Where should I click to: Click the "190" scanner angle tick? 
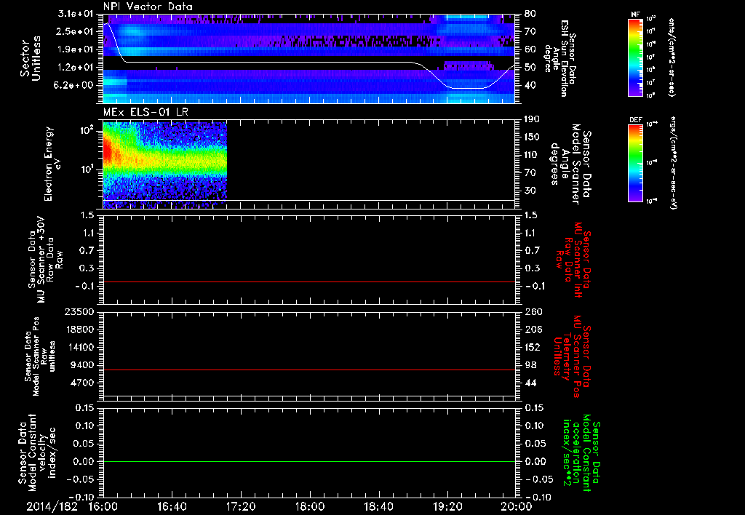[x=532, y=119]
